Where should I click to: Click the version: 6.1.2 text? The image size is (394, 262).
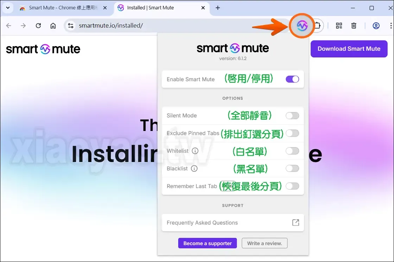tap(233, 58)
